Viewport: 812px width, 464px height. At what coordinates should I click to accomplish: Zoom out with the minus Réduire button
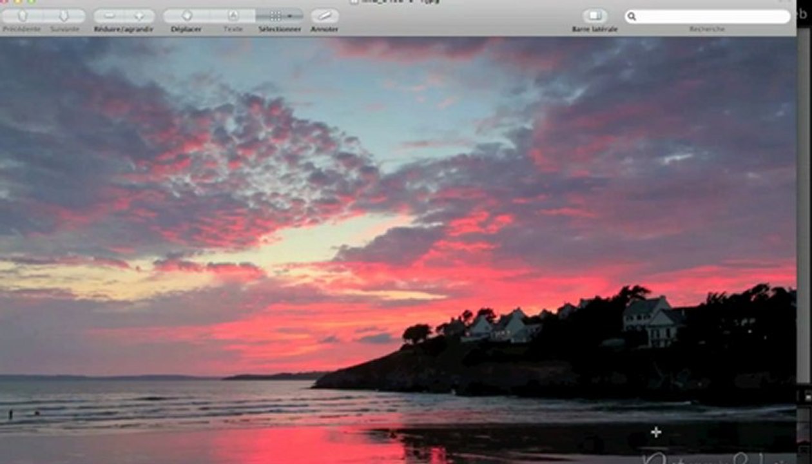click(x=109, y=15)
